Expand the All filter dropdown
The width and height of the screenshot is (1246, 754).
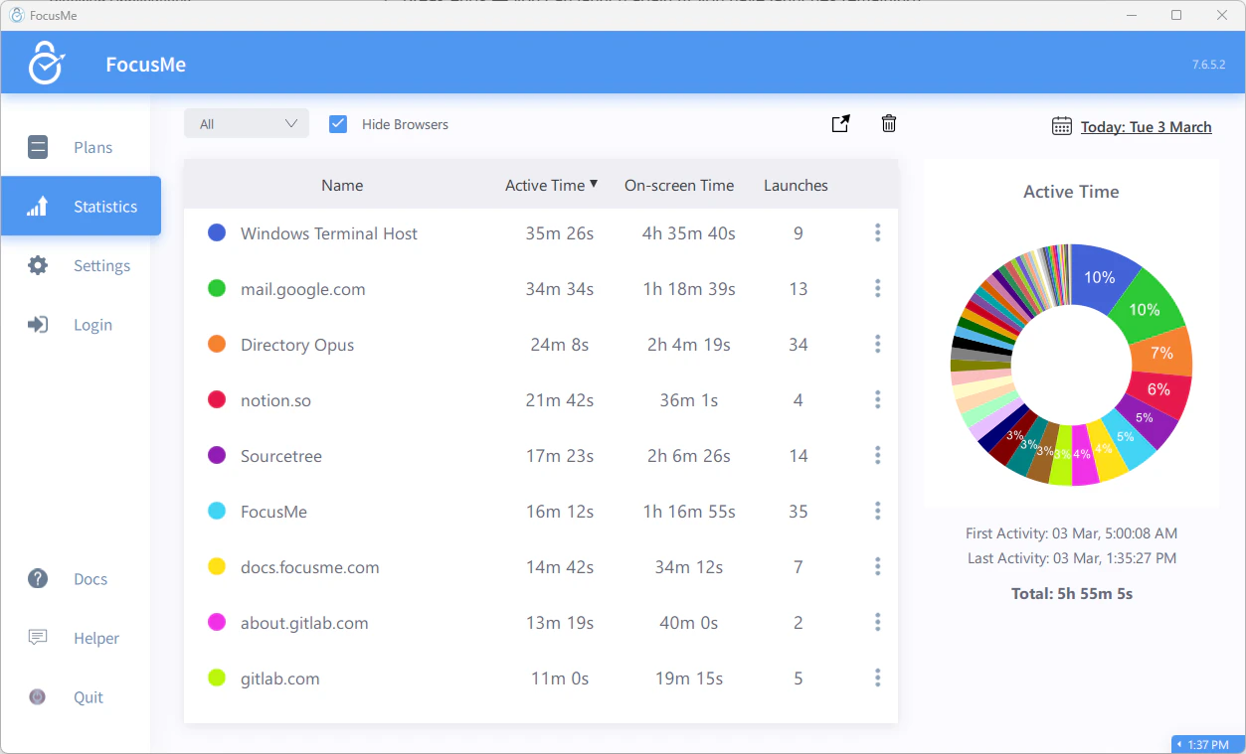(247, 124)
